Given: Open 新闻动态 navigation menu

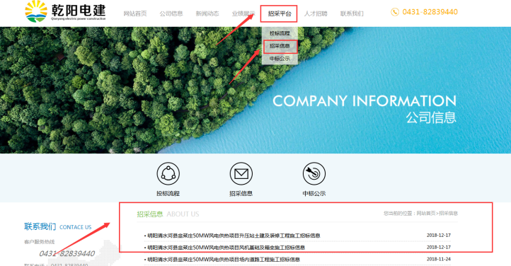Looking at the screenshot, I should coord(207,13).
